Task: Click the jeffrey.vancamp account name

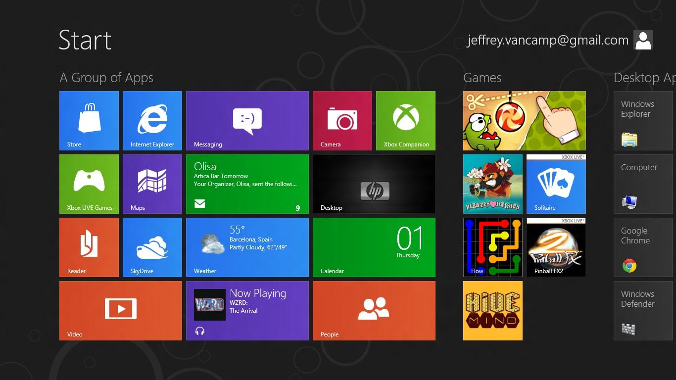Action: pyautogui.click(x=547, y=40)
